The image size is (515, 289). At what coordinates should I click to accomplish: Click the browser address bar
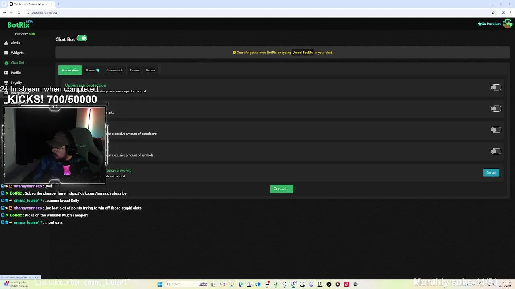click(x=257, y=12)
